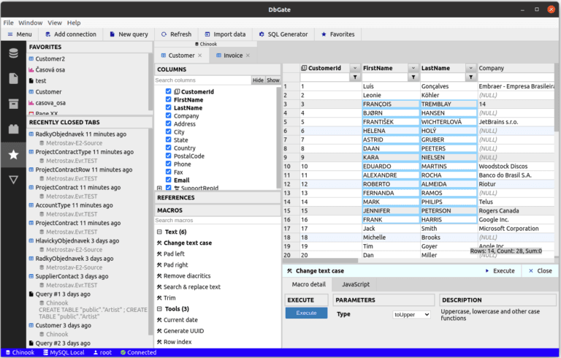Open the Type toUpper dropdown

click(411, 315)
